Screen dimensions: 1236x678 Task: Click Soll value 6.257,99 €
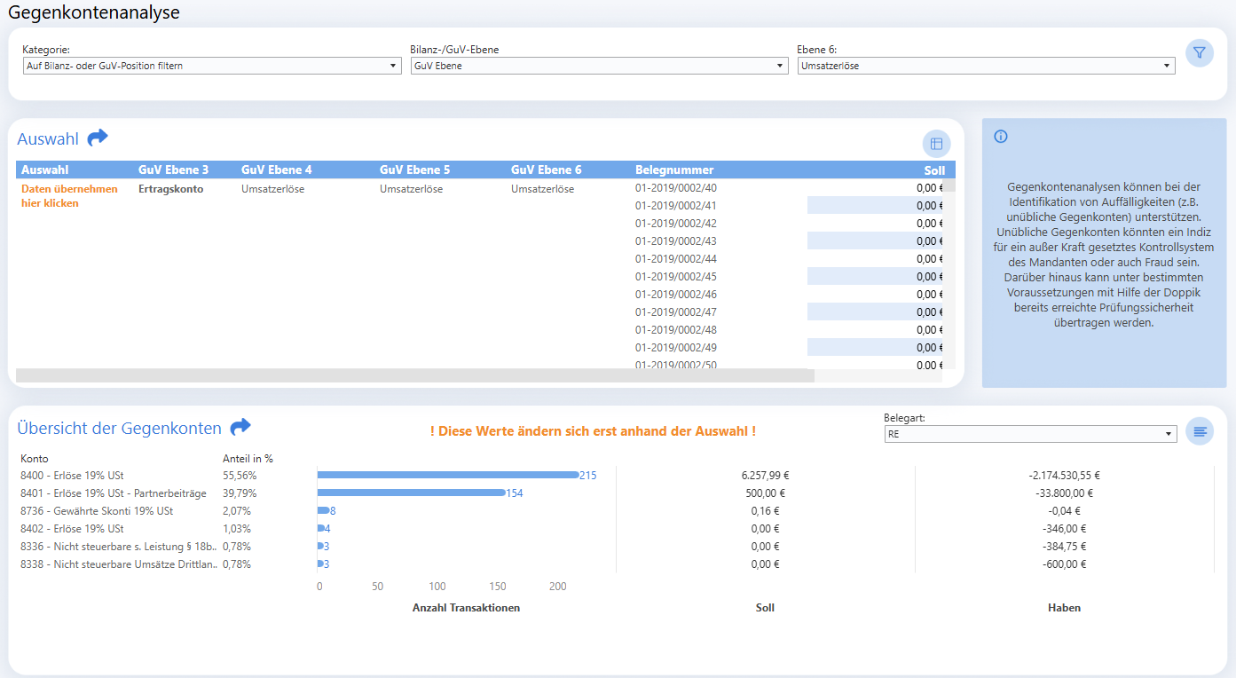(765, 476)
